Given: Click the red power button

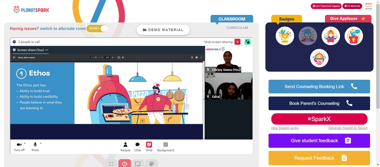Looking at the screenshot, I should pos(125,163).
